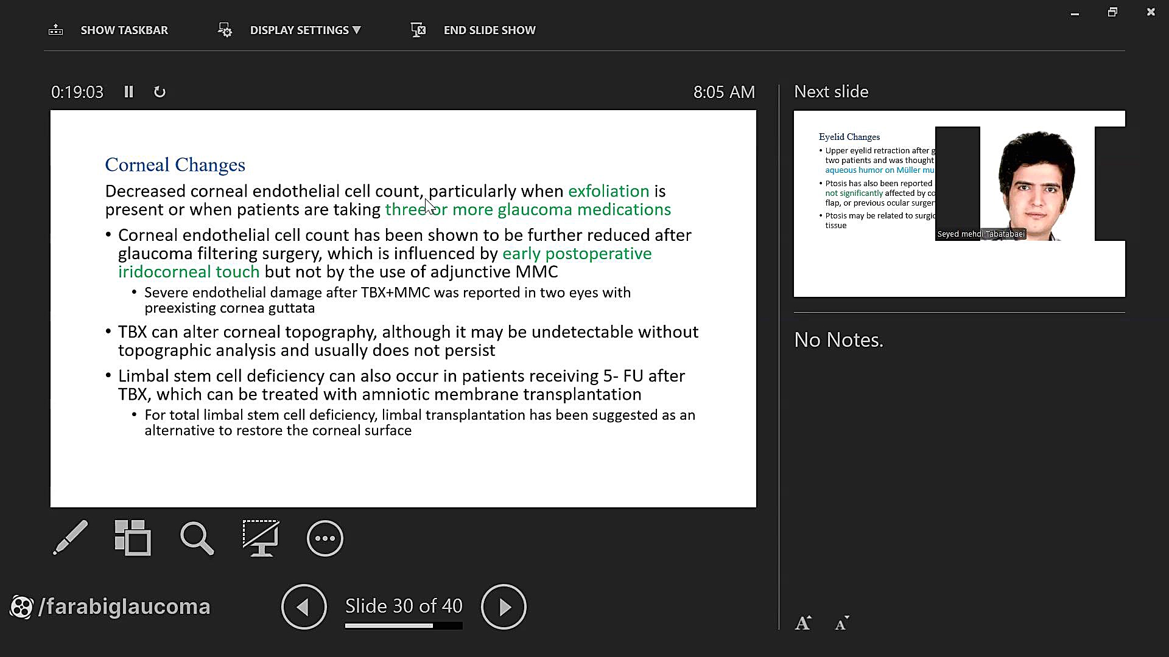Click the Display Settings monitor gear icon
The image size is (1169, 657).
(x=225, y=30)
